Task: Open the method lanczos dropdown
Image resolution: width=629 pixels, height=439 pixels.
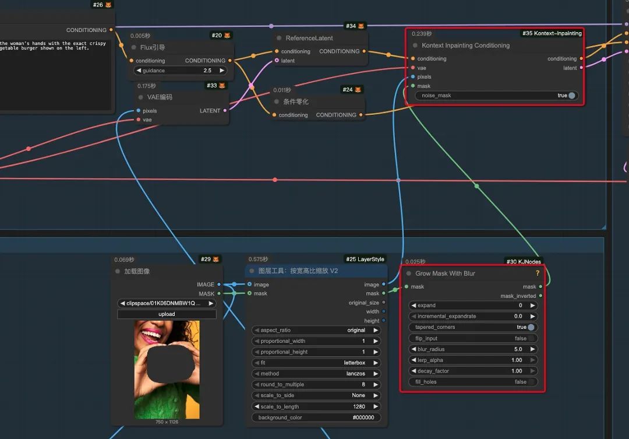Action: [x=316, y=374]
